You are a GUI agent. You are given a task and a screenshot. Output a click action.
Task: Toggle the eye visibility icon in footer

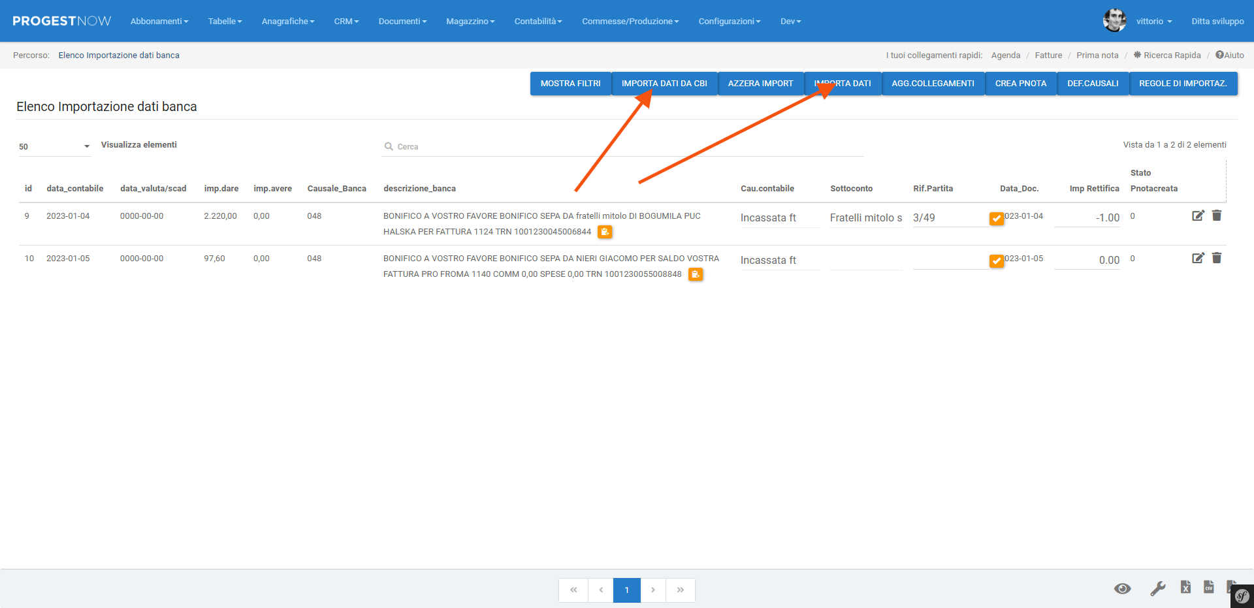click(x=1122, y=588)
